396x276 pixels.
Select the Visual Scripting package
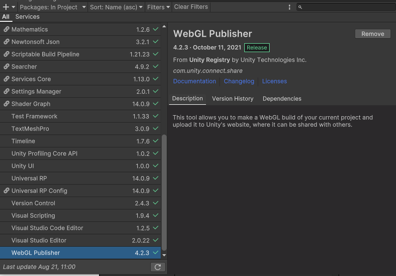[x=80, y=215]
